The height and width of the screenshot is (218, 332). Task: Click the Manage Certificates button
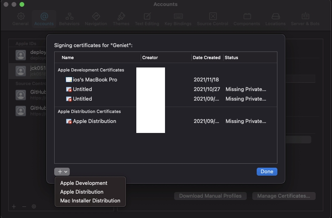tap(283, 196)
